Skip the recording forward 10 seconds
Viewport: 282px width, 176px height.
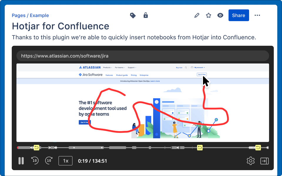click(49, 160)
